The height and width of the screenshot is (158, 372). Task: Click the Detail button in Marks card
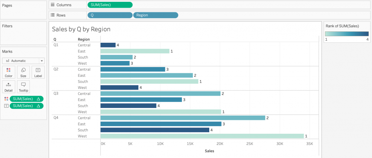point(8,86)
